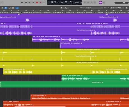Toggle Show Flex button
Viewport: 129px width, 107px height.
click(13, 8)
